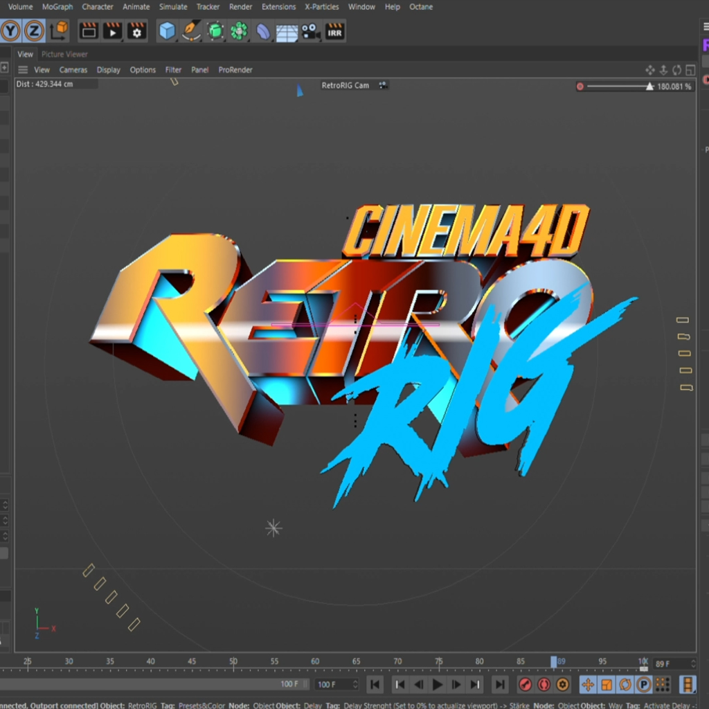Open the viewport Display menu
This screenshot has width=709, height=709.
[109, 70]
